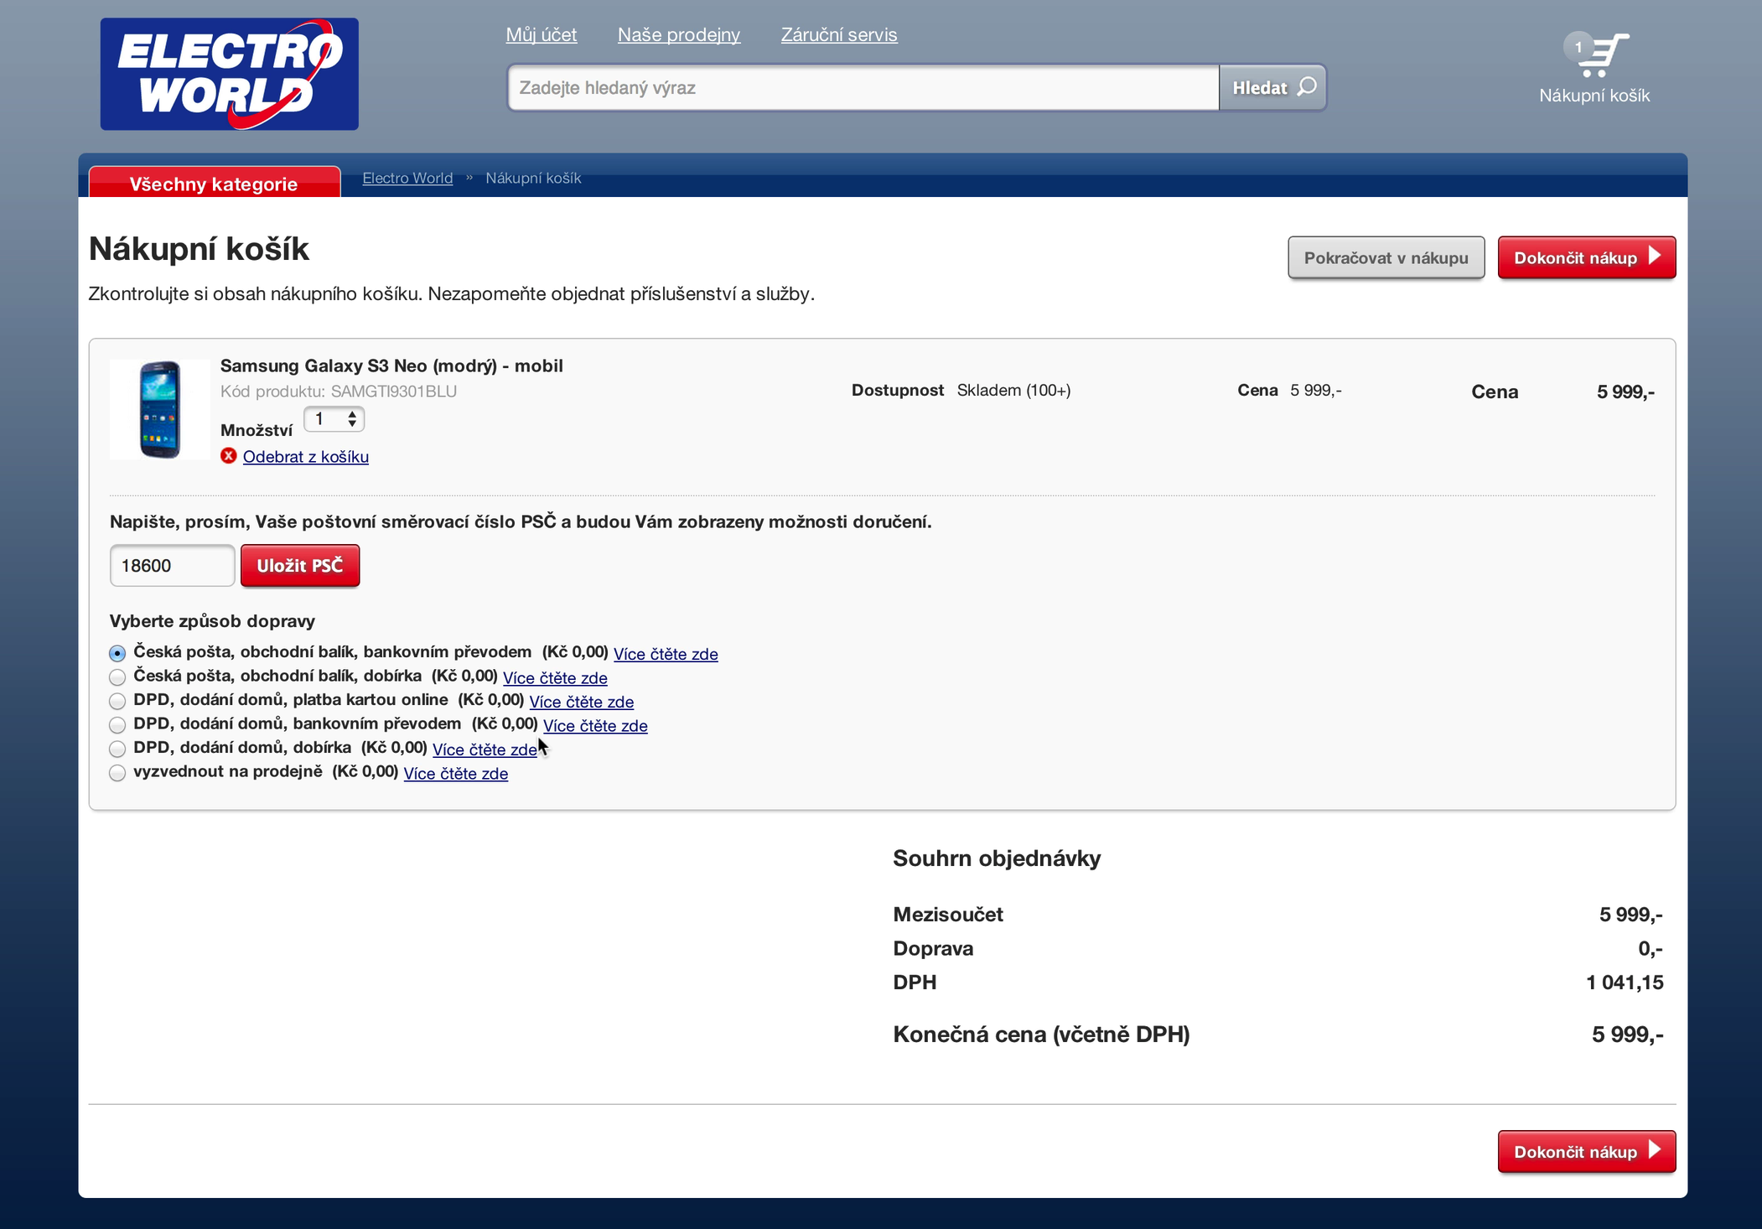Open Více čtěte zde for DPD dobírka

[x=485, y=749]
